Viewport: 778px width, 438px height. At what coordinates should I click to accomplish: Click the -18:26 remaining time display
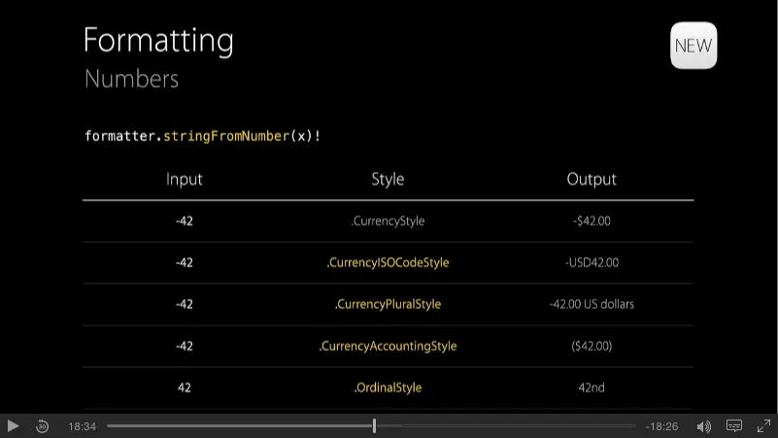[661, 426]
